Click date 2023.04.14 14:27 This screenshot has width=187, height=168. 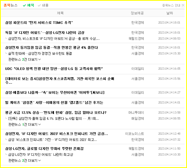coord(169,92)
